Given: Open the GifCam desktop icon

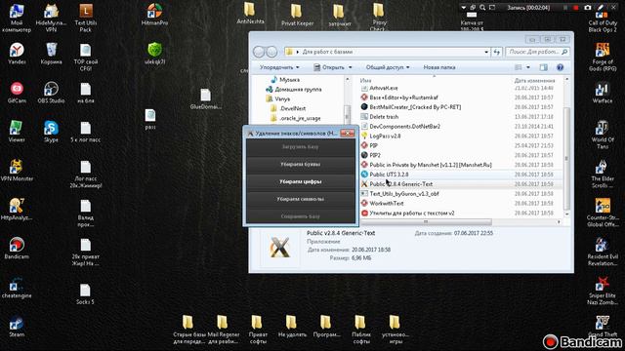Looking at the screenshot, I should [17, 93].
